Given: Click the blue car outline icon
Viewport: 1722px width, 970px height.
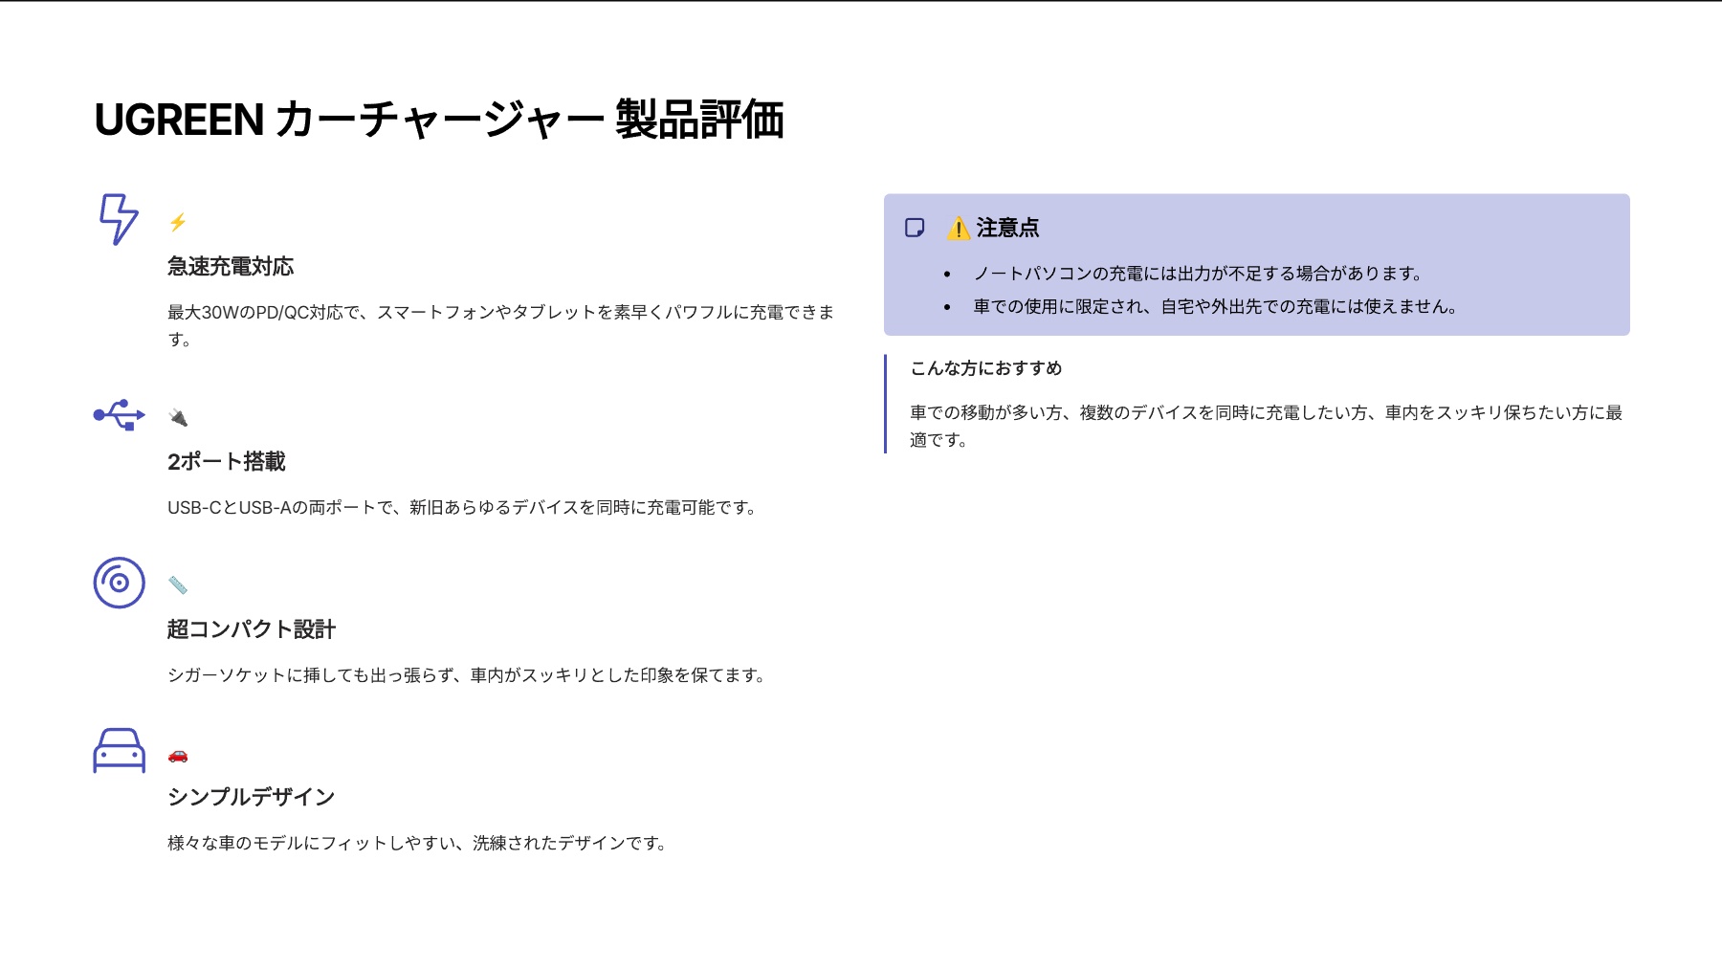Looking at the screenshot, I should [119, 751].
